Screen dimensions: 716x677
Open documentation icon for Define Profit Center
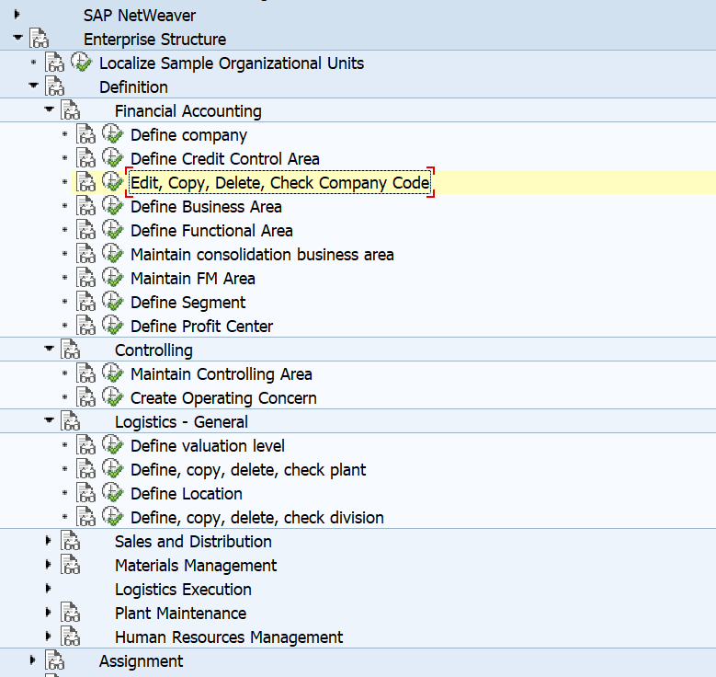pos(85,325)
